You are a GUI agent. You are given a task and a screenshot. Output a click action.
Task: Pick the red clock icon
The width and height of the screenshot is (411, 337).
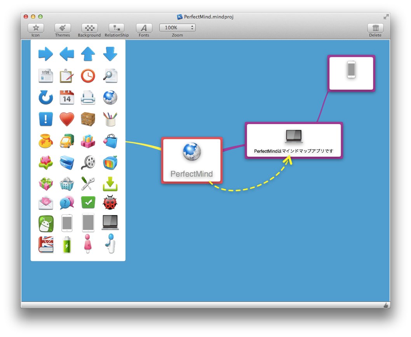pyautogui.click(x=88, y=76)
